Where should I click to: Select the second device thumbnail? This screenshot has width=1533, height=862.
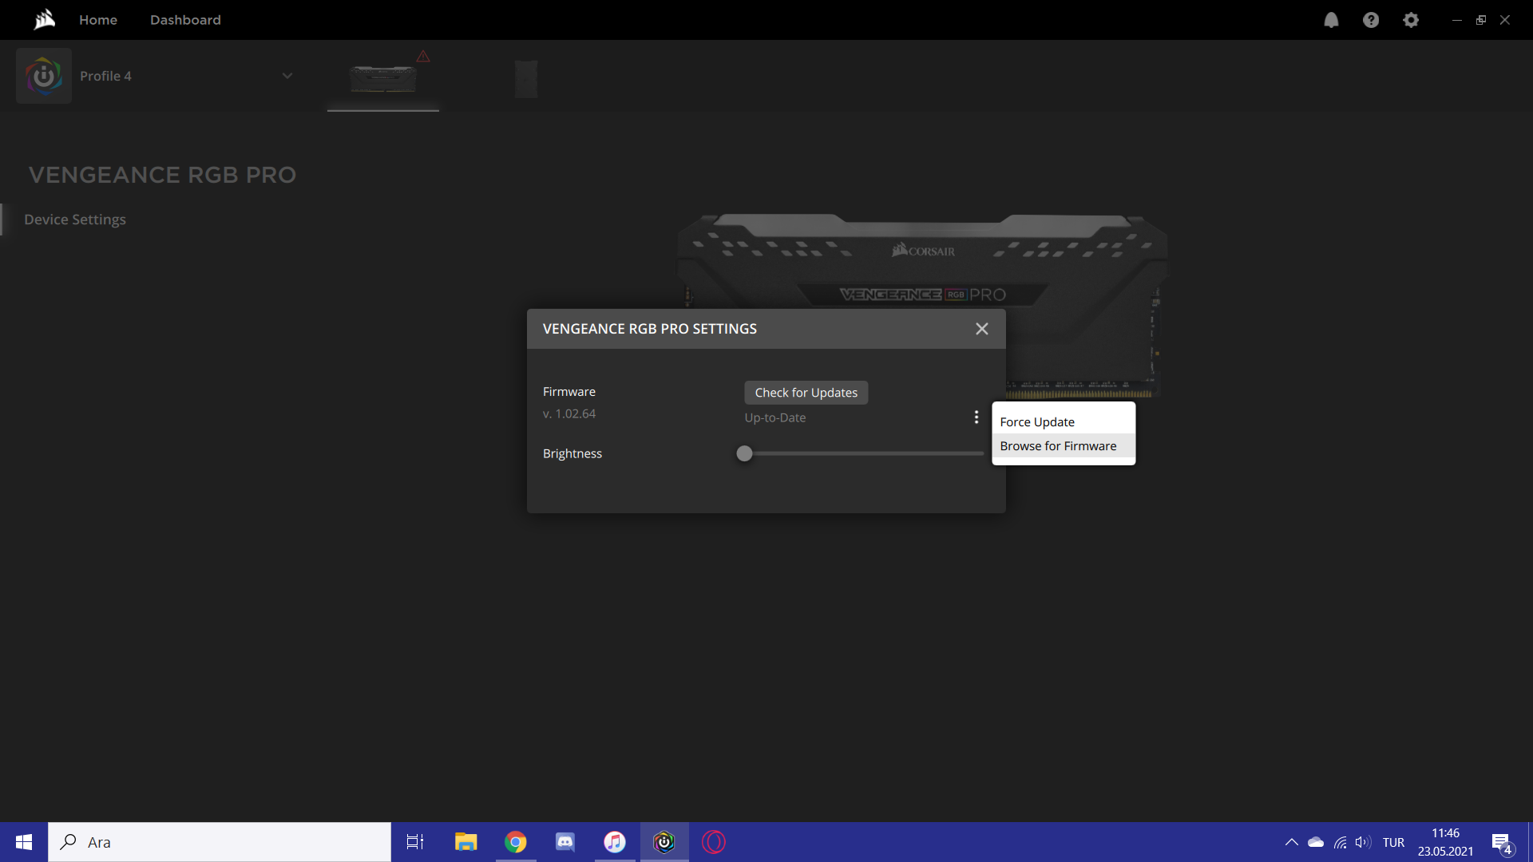tap(526, 78)
